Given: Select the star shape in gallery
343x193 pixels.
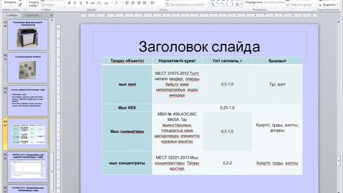Looking at the screenshot, I should [x=237, y=4].
